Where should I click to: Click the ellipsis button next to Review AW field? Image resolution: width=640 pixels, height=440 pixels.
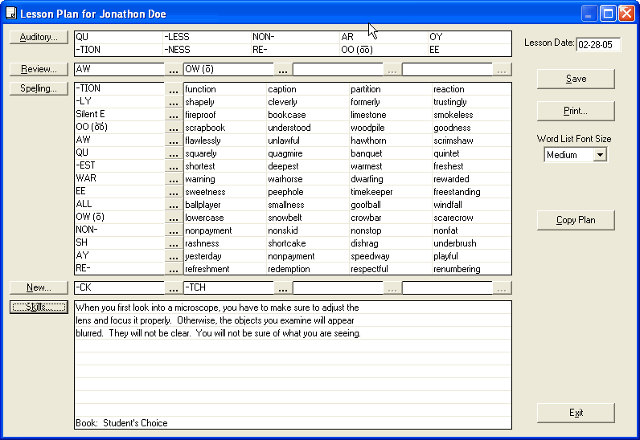[174, 70]
